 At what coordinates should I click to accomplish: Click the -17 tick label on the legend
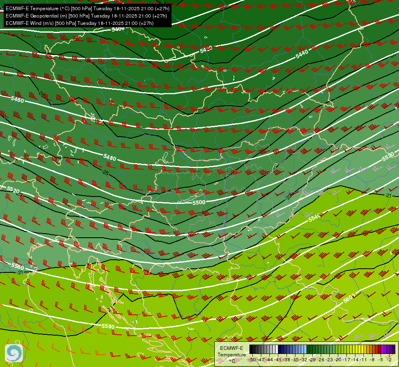346,360
